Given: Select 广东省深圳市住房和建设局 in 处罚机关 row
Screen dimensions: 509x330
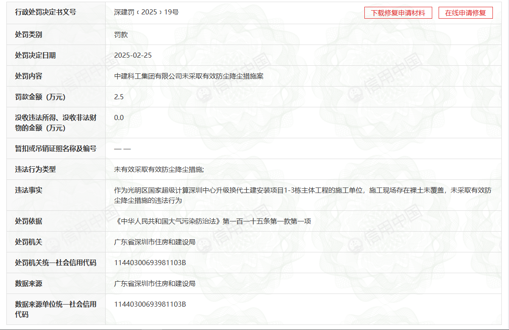Looking at the screenshot, I should pyautogui.click(x=155, y=242).
